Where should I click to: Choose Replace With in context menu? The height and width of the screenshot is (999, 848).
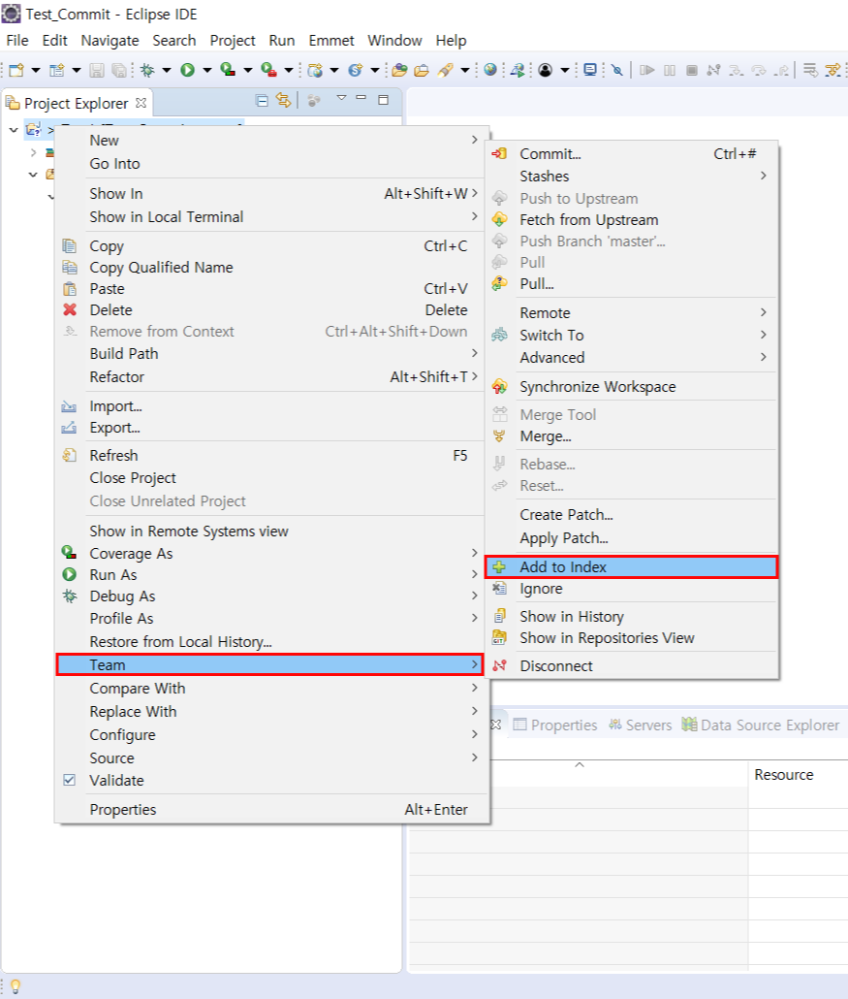(x=272, y=712)
